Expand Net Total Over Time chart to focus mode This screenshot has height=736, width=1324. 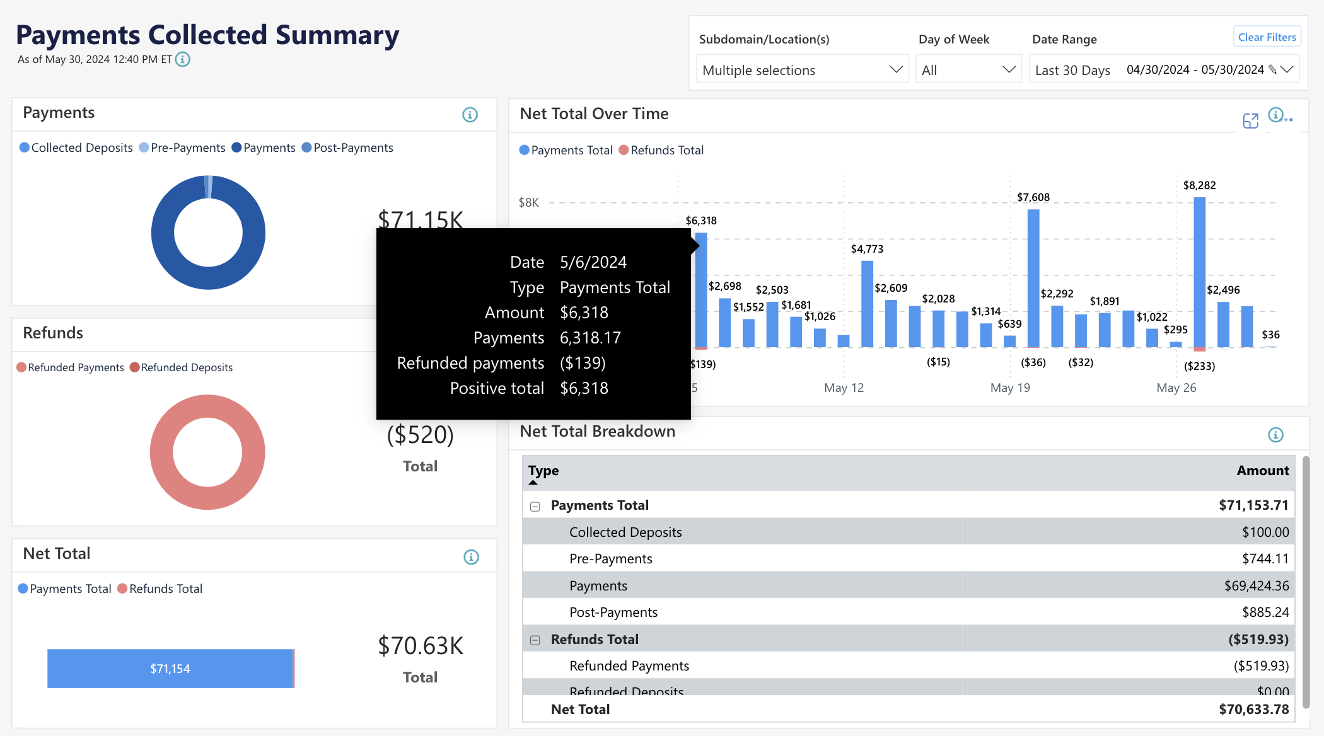(x=1250, y=120)
